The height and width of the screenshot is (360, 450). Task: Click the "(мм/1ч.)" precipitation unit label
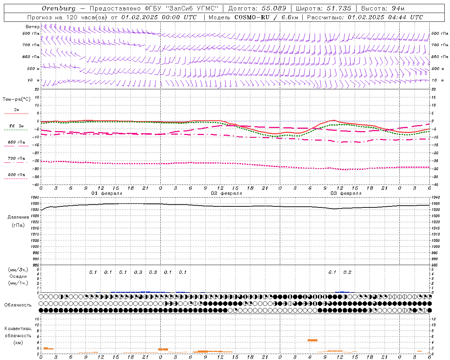(18, 283)
